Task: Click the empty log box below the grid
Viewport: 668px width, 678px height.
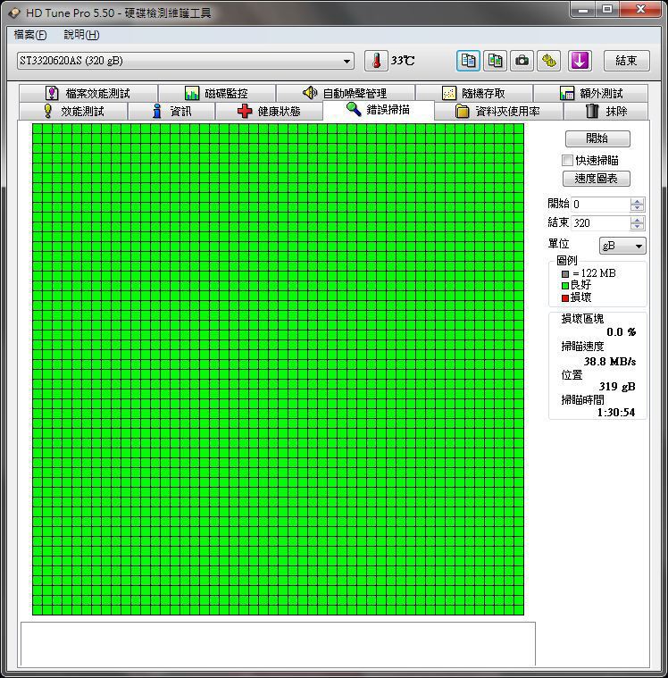Action: point(278,643)
